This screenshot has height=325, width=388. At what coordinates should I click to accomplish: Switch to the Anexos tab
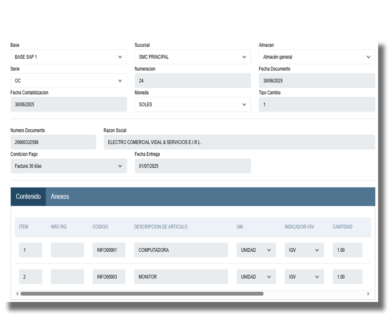click(60, 197)
